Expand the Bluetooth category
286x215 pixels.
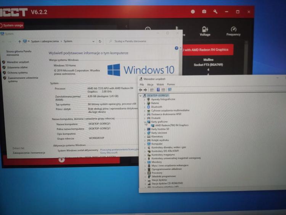click(x=145, y=107)
